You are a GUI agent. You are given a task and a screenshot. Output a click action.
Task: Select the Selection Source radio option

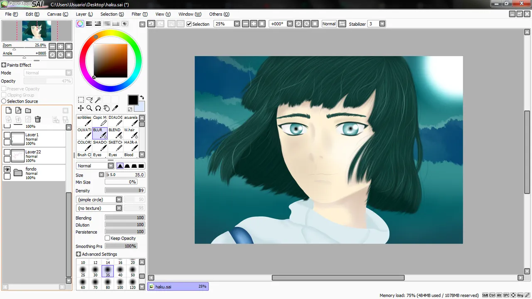click(4, 101)
